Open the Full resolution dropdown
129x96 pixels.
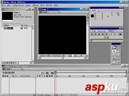pyautogui.click(x=78, y=56)
